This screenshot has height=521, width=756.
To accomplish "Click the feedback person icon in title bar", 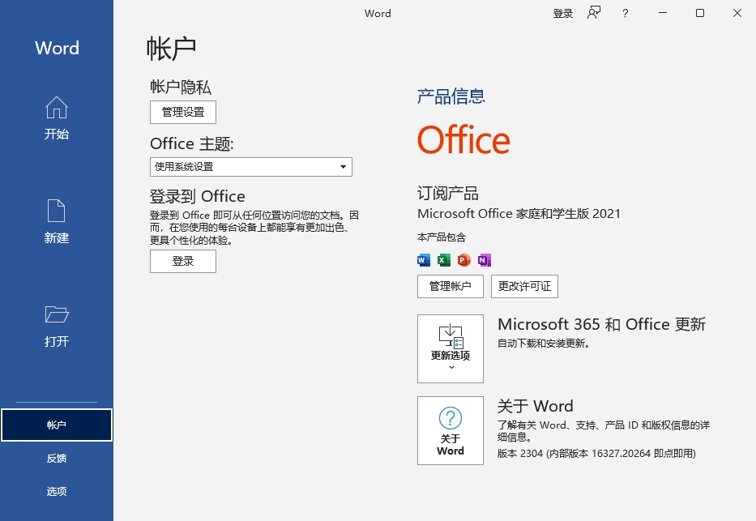I will [594, 13].
